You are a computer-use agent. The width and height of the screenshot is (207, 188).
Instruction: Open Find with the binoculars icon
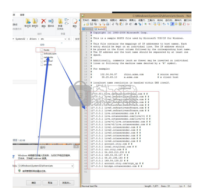point(136,24)
